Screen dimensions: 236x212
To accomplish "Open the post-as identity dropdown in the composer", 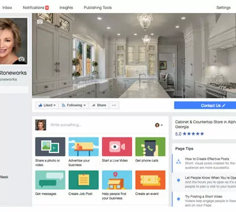I will 159,125.
